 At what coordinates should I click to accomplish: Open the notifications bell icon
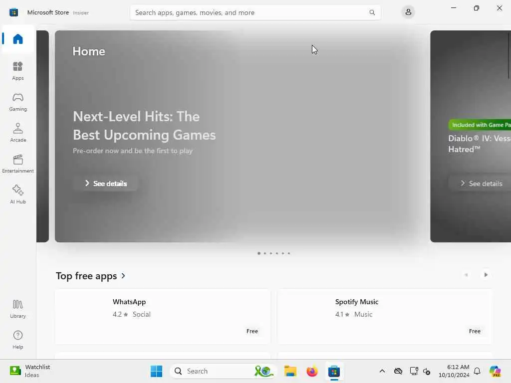pyautogui.click(x=477, y=371)
